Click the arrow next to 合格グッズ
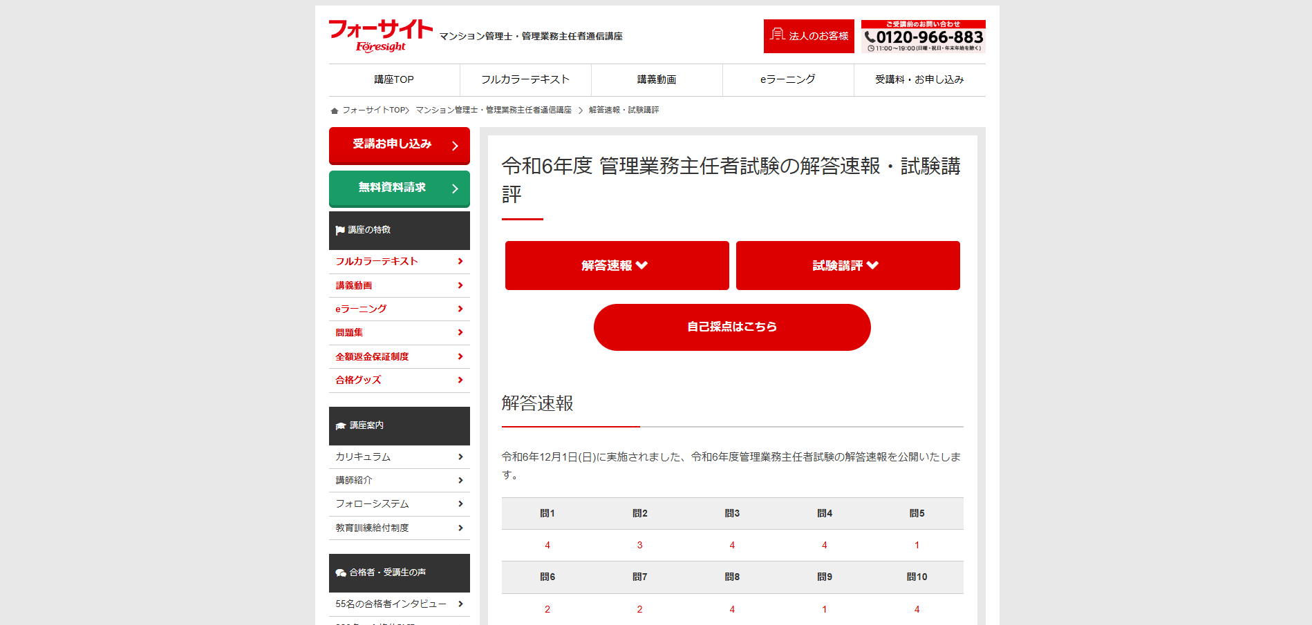 point(460,381)
